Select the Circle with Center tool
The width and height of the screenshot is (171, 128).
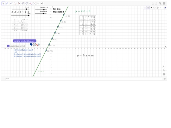pos(23,3)
